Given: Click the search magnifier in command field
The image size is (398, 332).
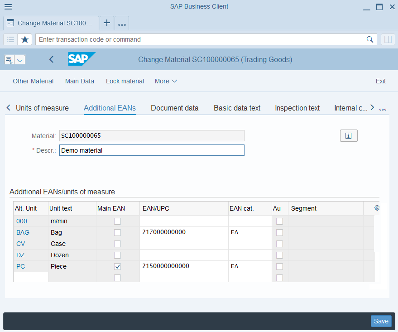Looking at the screenshot, I should [x=370, y=39].
